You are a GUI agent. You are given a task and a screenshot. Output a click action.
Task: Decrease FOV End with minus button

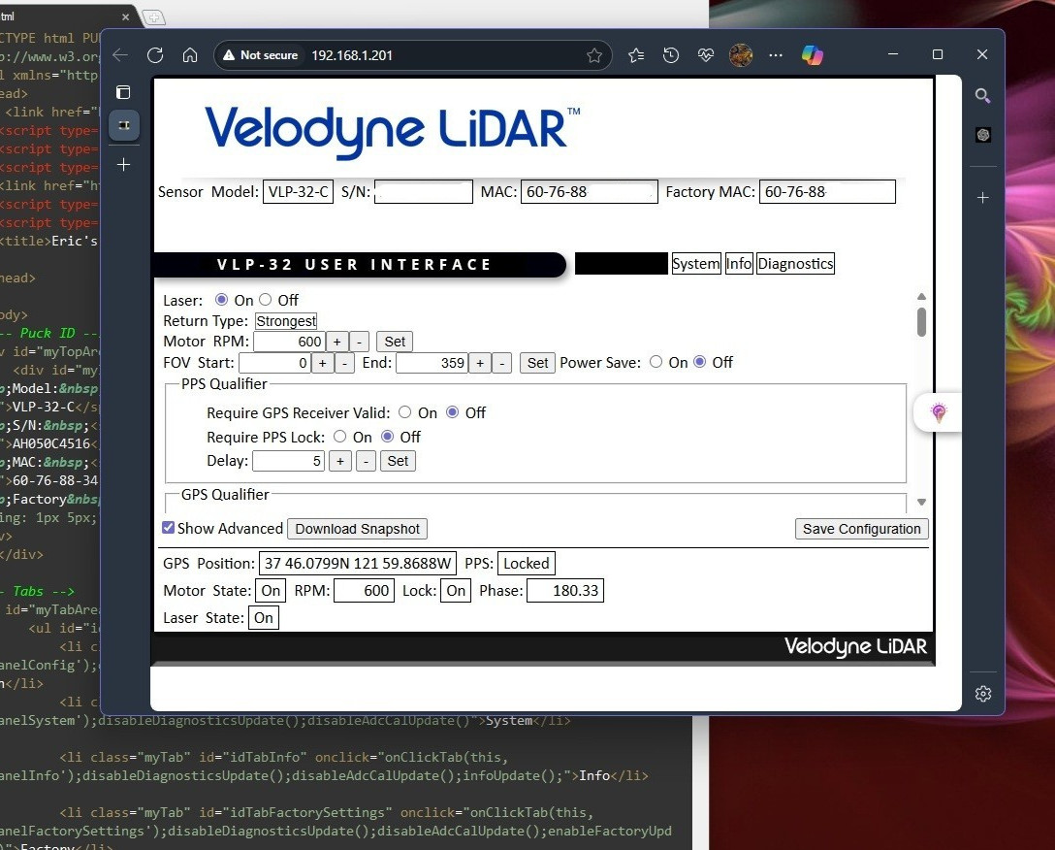pos(502,363)
